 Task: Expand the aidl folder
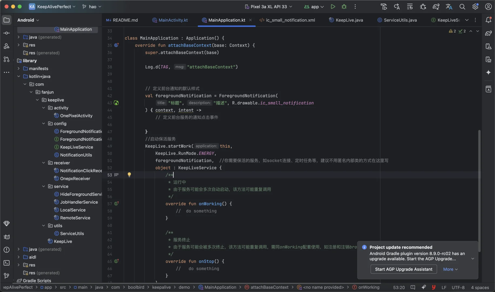coord(19,257)
